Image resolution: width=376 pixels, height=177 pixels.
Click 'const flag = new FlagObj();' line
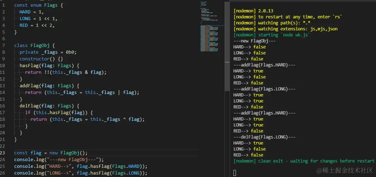pyautogui.click(x=51, y=153)
